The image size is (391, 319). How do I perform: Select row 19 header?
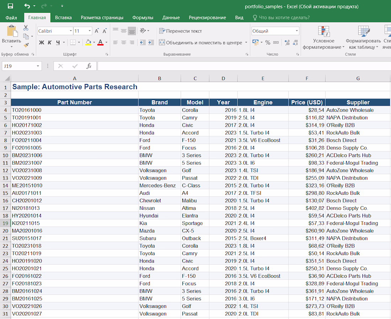(x=5, y=223)
